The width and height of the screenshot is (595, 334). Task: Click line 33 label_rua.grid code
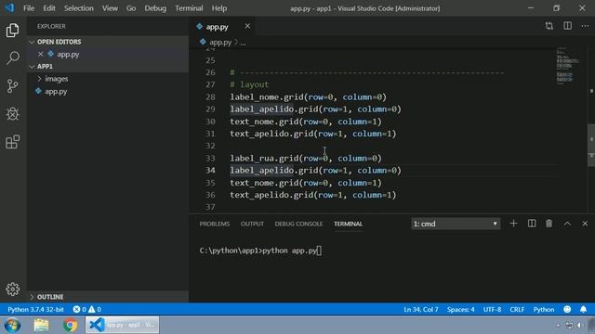(x=306, y=159)
